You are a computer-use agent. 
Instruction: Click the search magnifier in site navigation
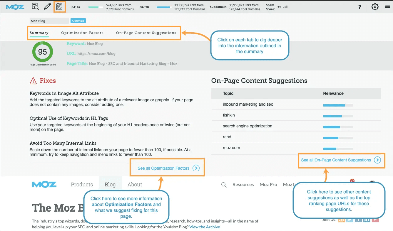tap(224, 185)
